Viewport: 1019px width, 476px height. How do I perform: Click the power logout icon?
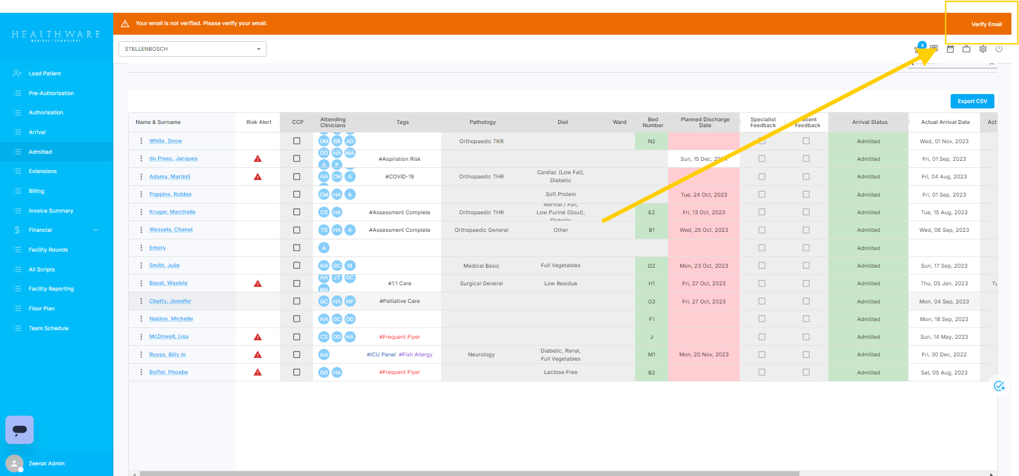point(999,49)
